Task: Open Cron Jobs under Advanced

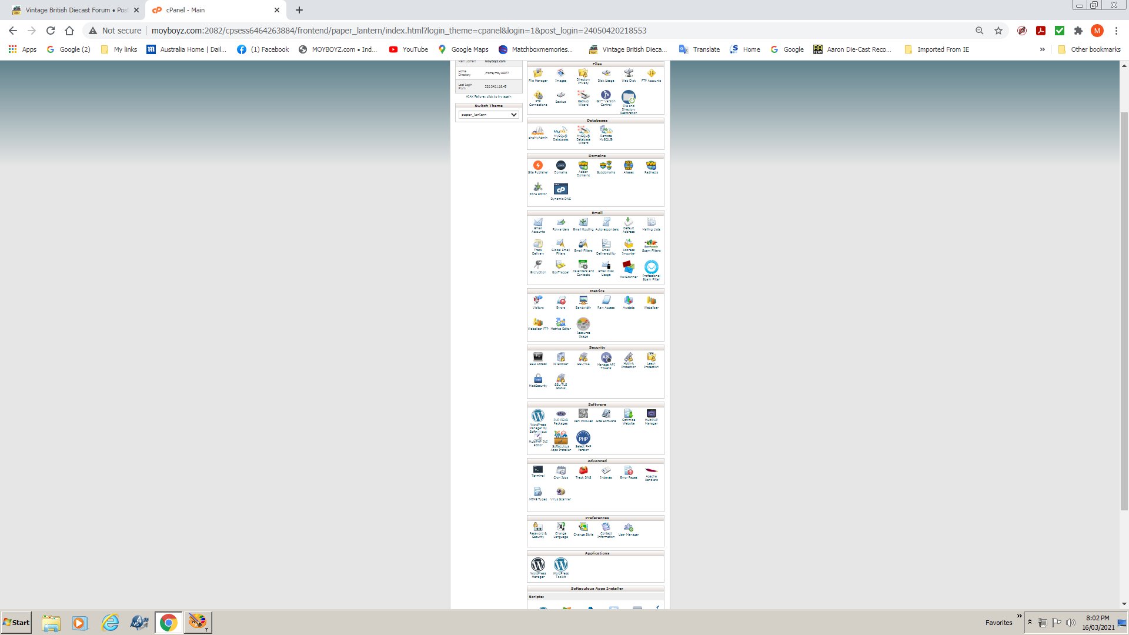Action: pos(560,472)
